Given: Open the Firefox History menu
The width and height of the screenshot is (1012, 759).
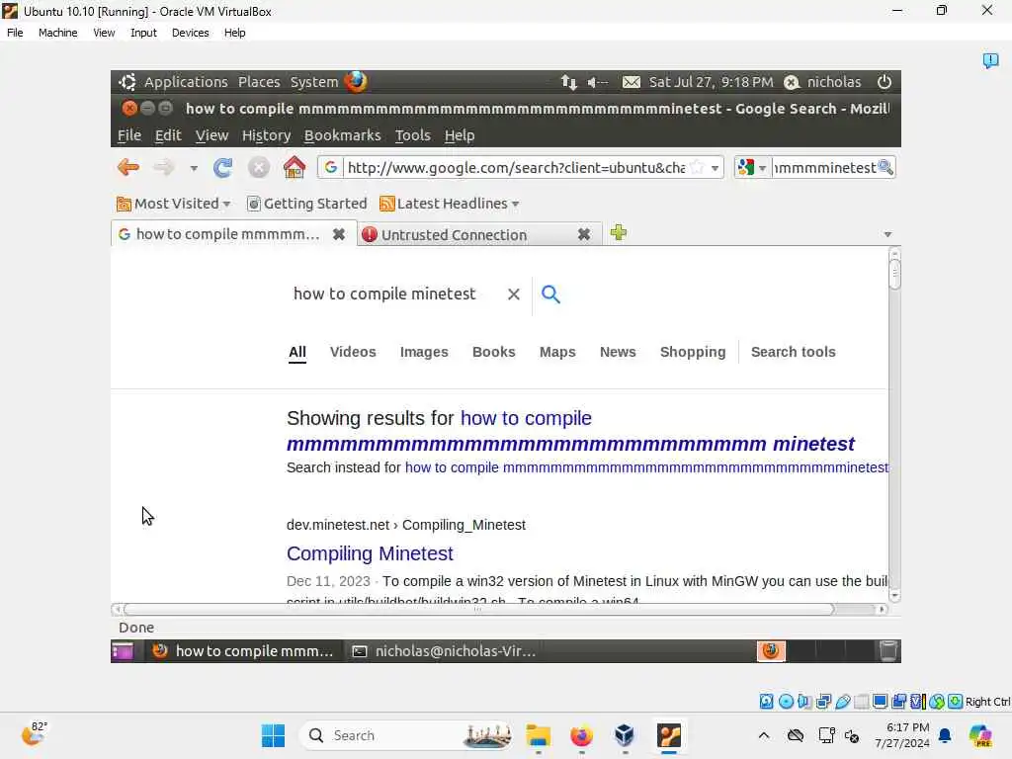Looking at the screenshot, I should [266, 135].
